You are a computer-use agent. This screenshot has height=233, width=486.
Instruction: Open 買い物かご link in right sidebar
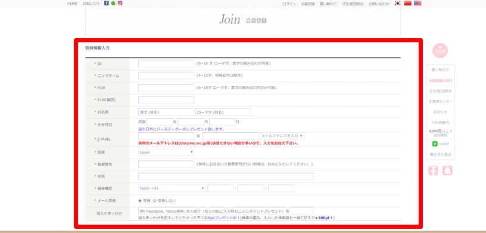(440, 70)
